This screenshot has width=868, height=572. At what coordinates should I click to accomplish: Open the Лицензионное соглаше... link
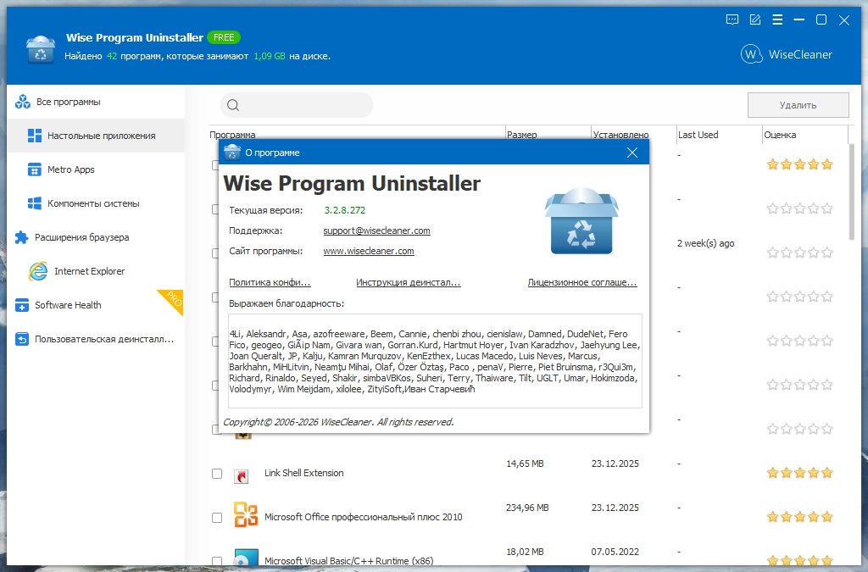pyautogui.click(x=582, y=282)
